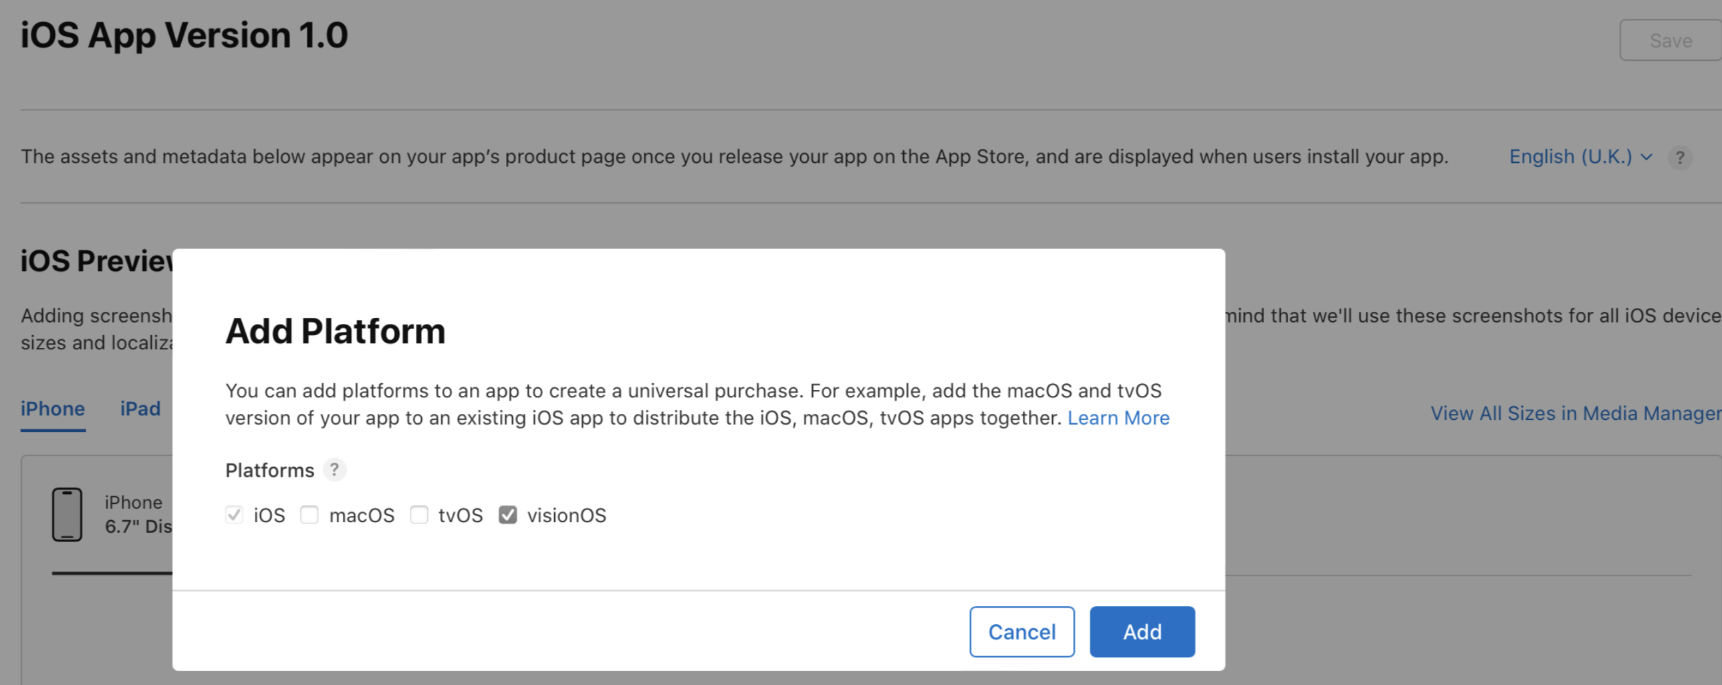Click the Platforms section label

coord(270,470)
